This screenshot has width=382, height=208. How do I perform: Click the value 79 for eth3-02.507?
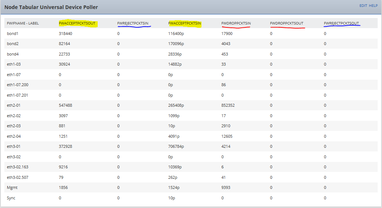61,177
